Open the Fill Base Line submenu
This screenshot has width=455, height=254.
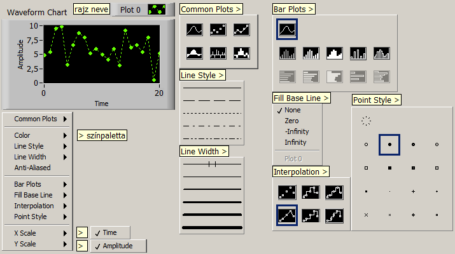[37, 195]
